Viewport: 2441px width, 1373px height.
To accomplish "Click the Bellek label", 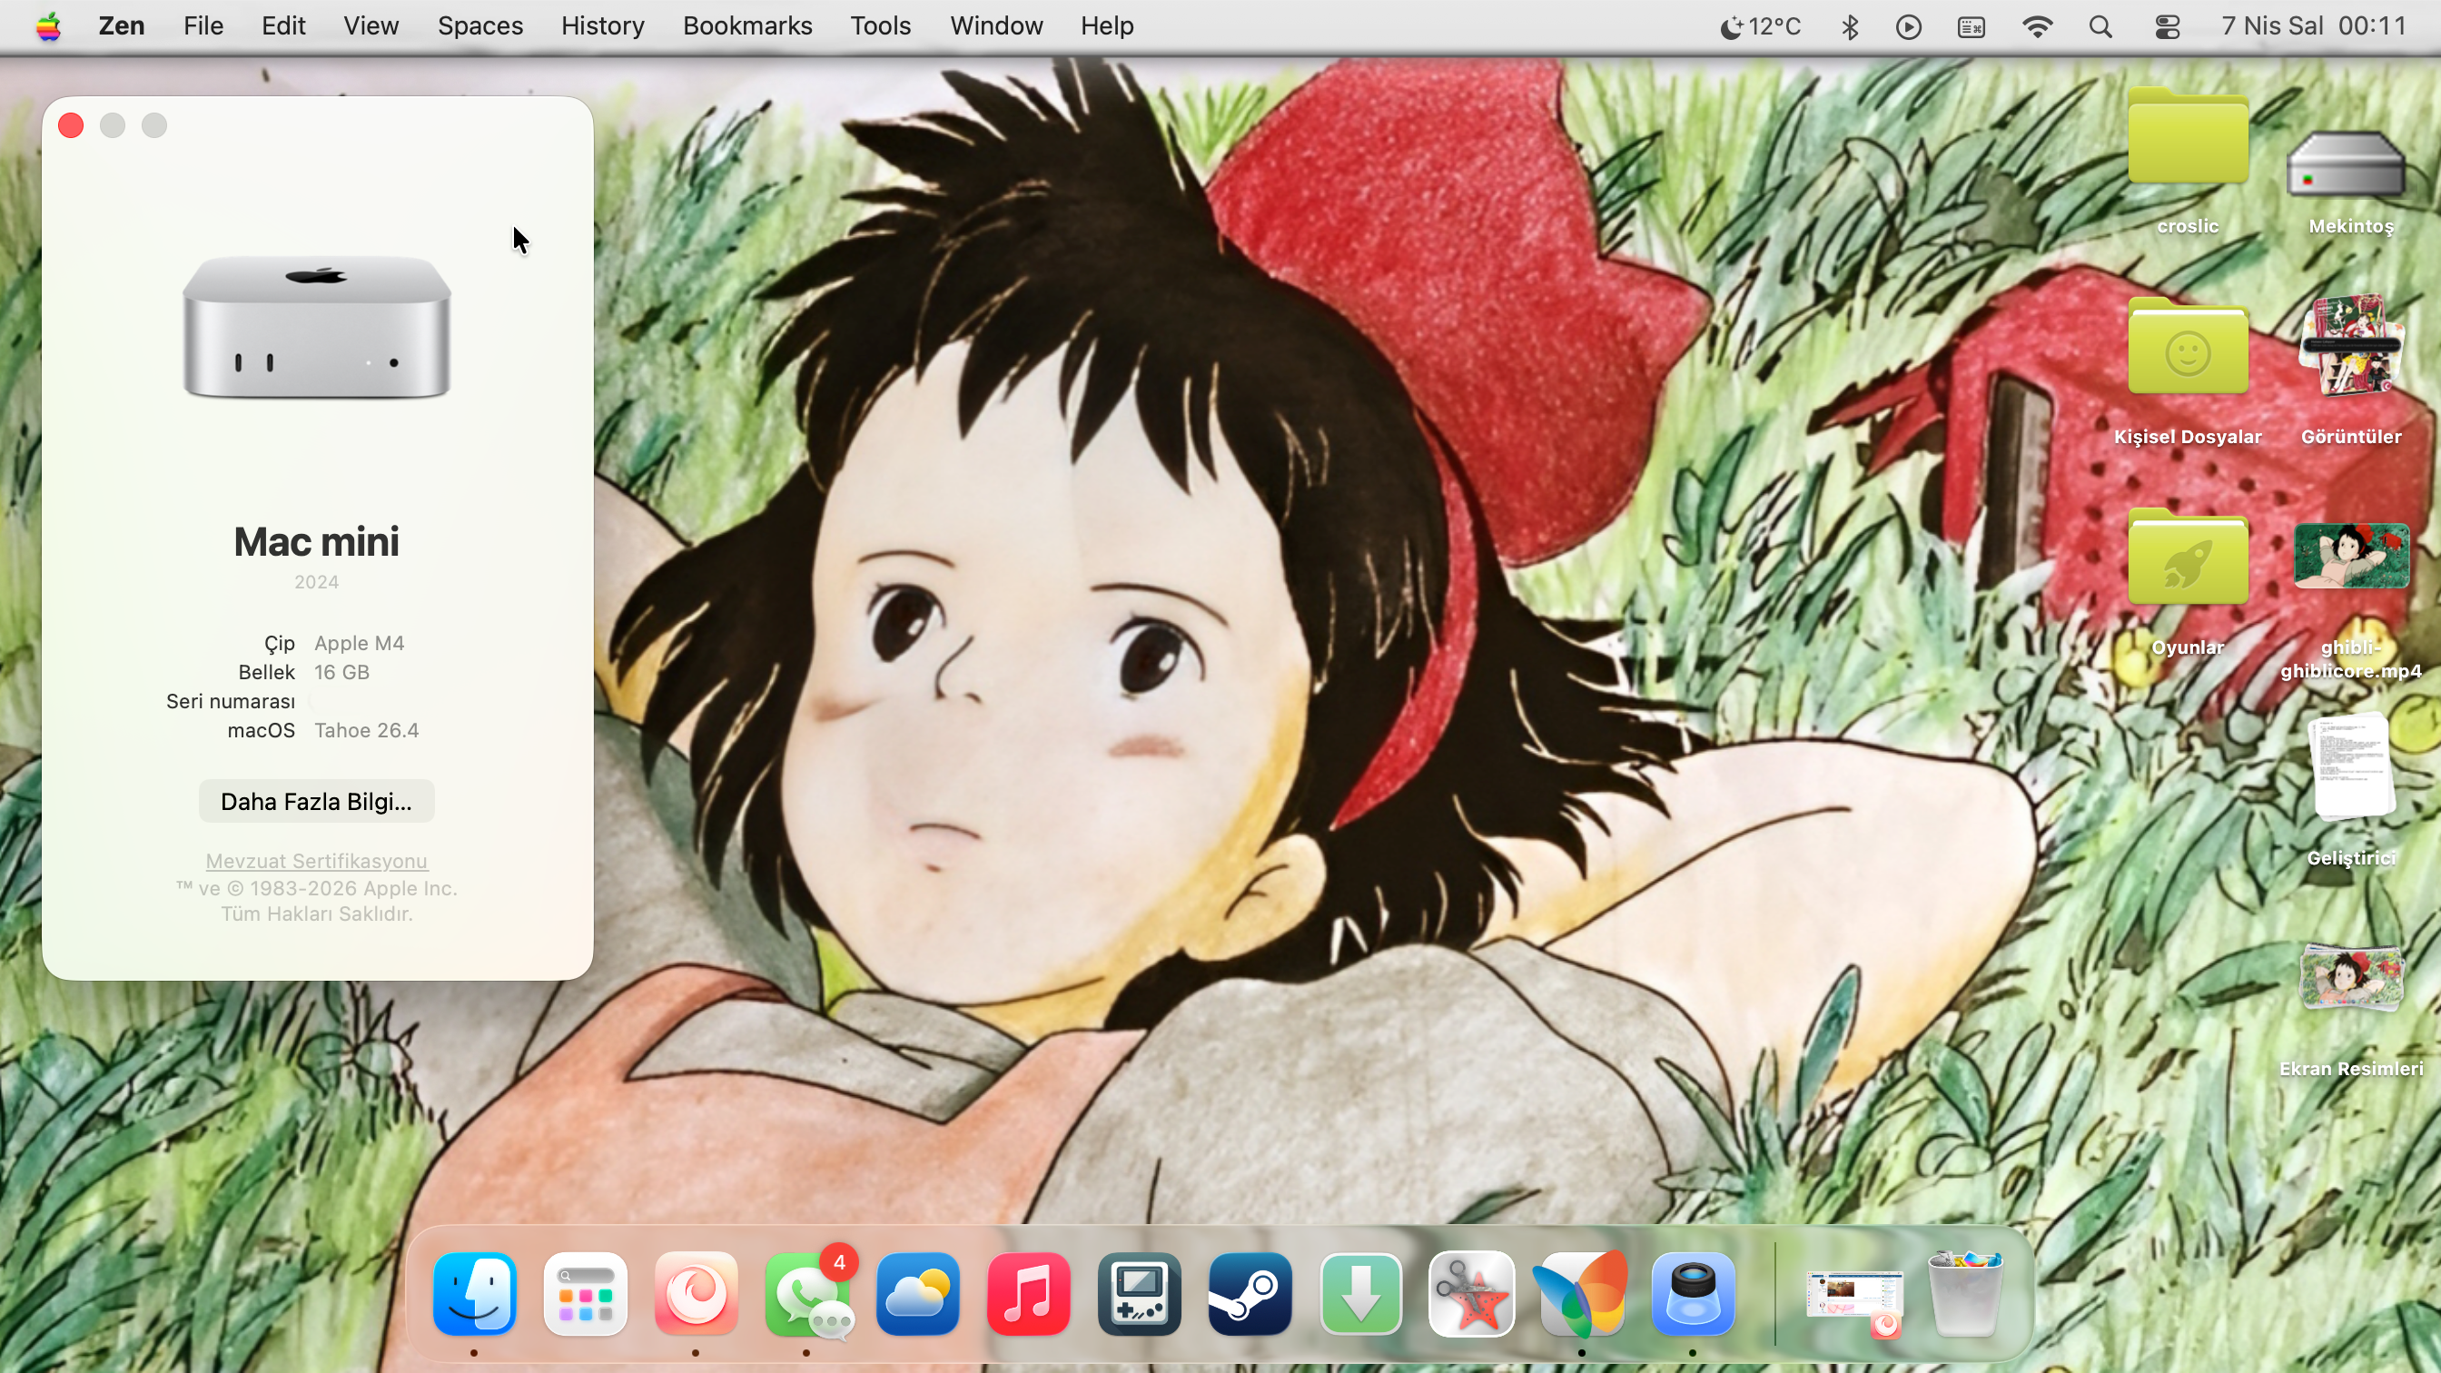I will tap(266, 673).
